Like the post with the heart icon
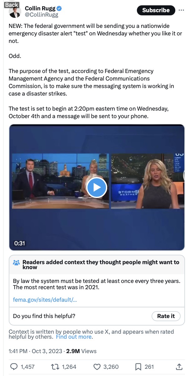This screenshot has height=376, width=190. pyautogui.click(x=97, y=366)
